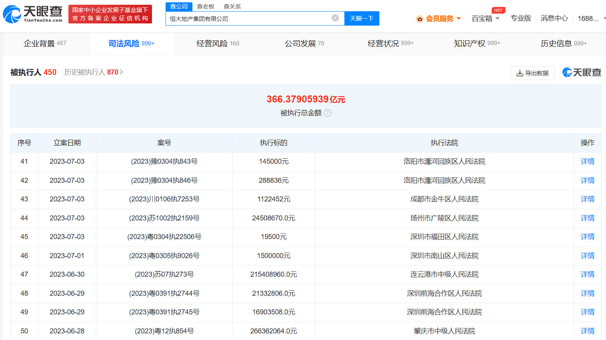Switch to the 经营风险 tab
This screenshot has width=606, height=340.
[218, 43]
